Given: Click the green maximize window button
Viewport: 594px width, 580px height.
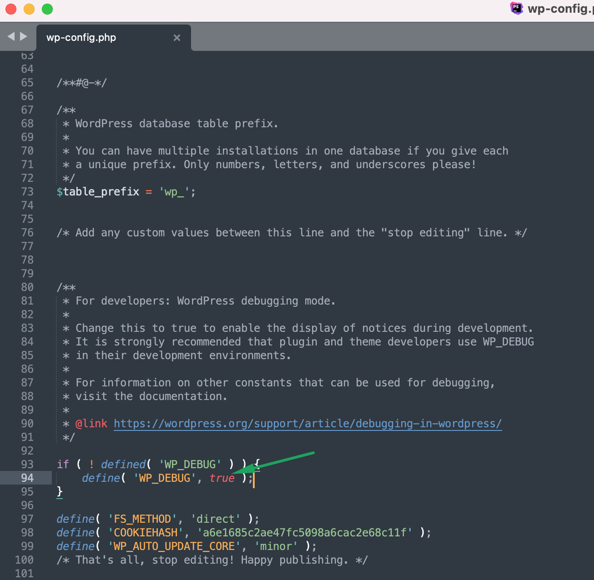Looking at the screenshot, I should 47,9.
